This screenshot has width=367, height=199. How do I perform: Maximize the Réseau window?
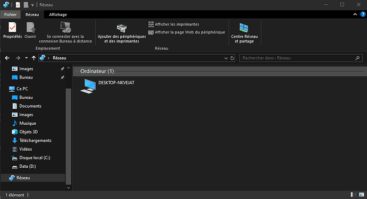pos(342,5)
